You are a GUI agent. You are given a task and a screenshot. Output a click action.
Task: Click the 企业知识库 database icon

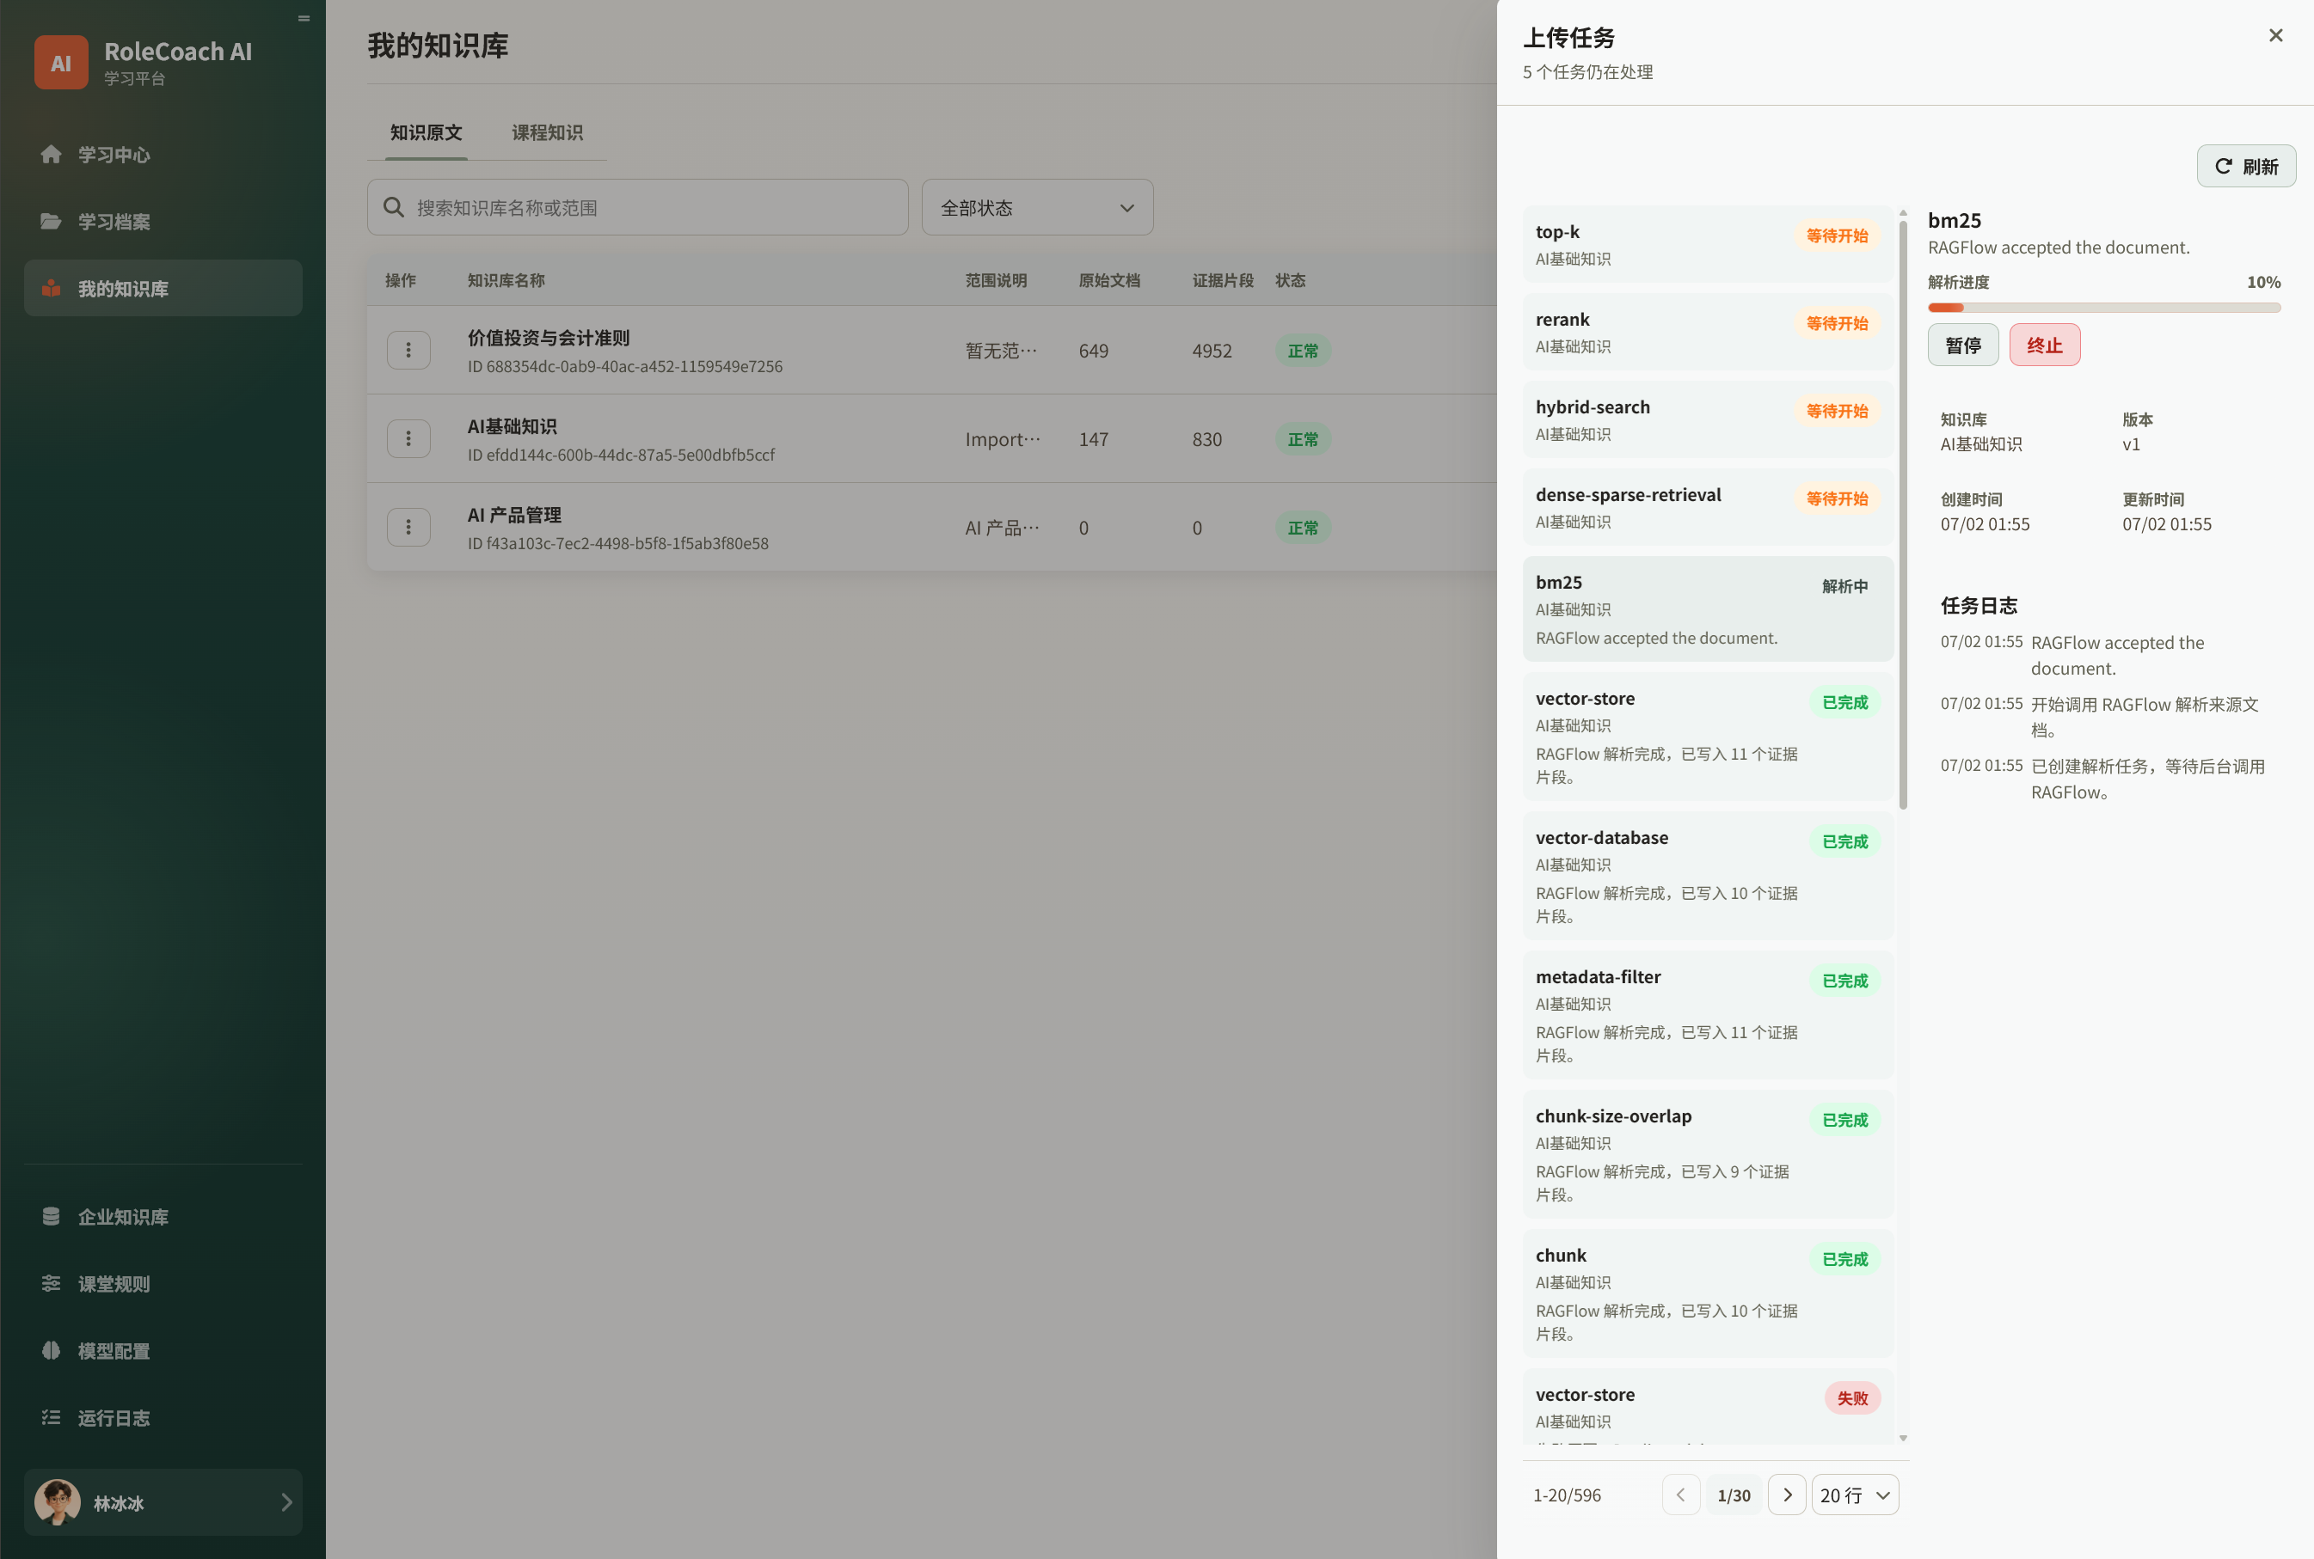coord(51,1216)
